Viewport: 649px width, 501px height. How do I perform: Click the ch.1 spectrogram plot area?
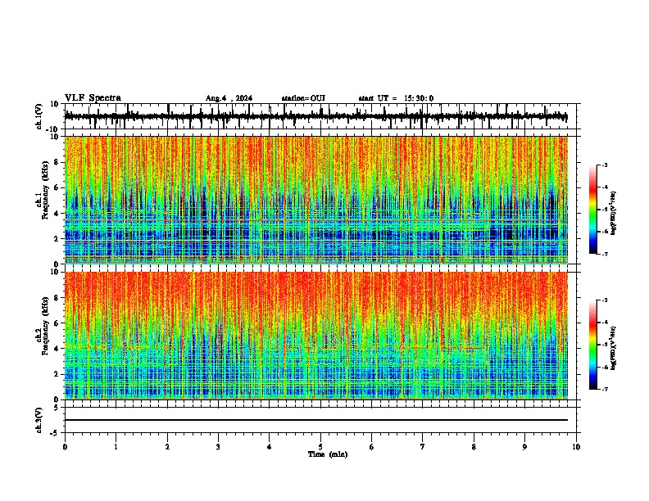[316, 200]
